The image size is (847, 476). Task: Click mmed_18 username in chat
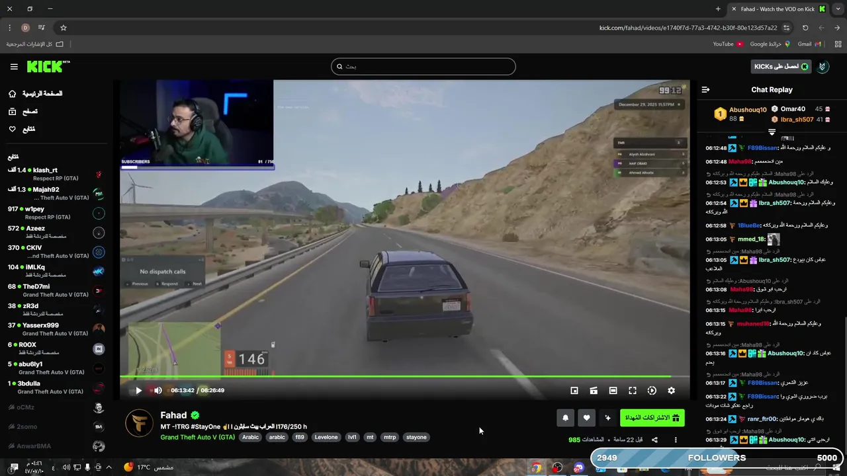[751, 239]
